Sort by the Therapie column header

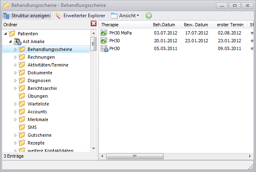[x=125, y=25]
